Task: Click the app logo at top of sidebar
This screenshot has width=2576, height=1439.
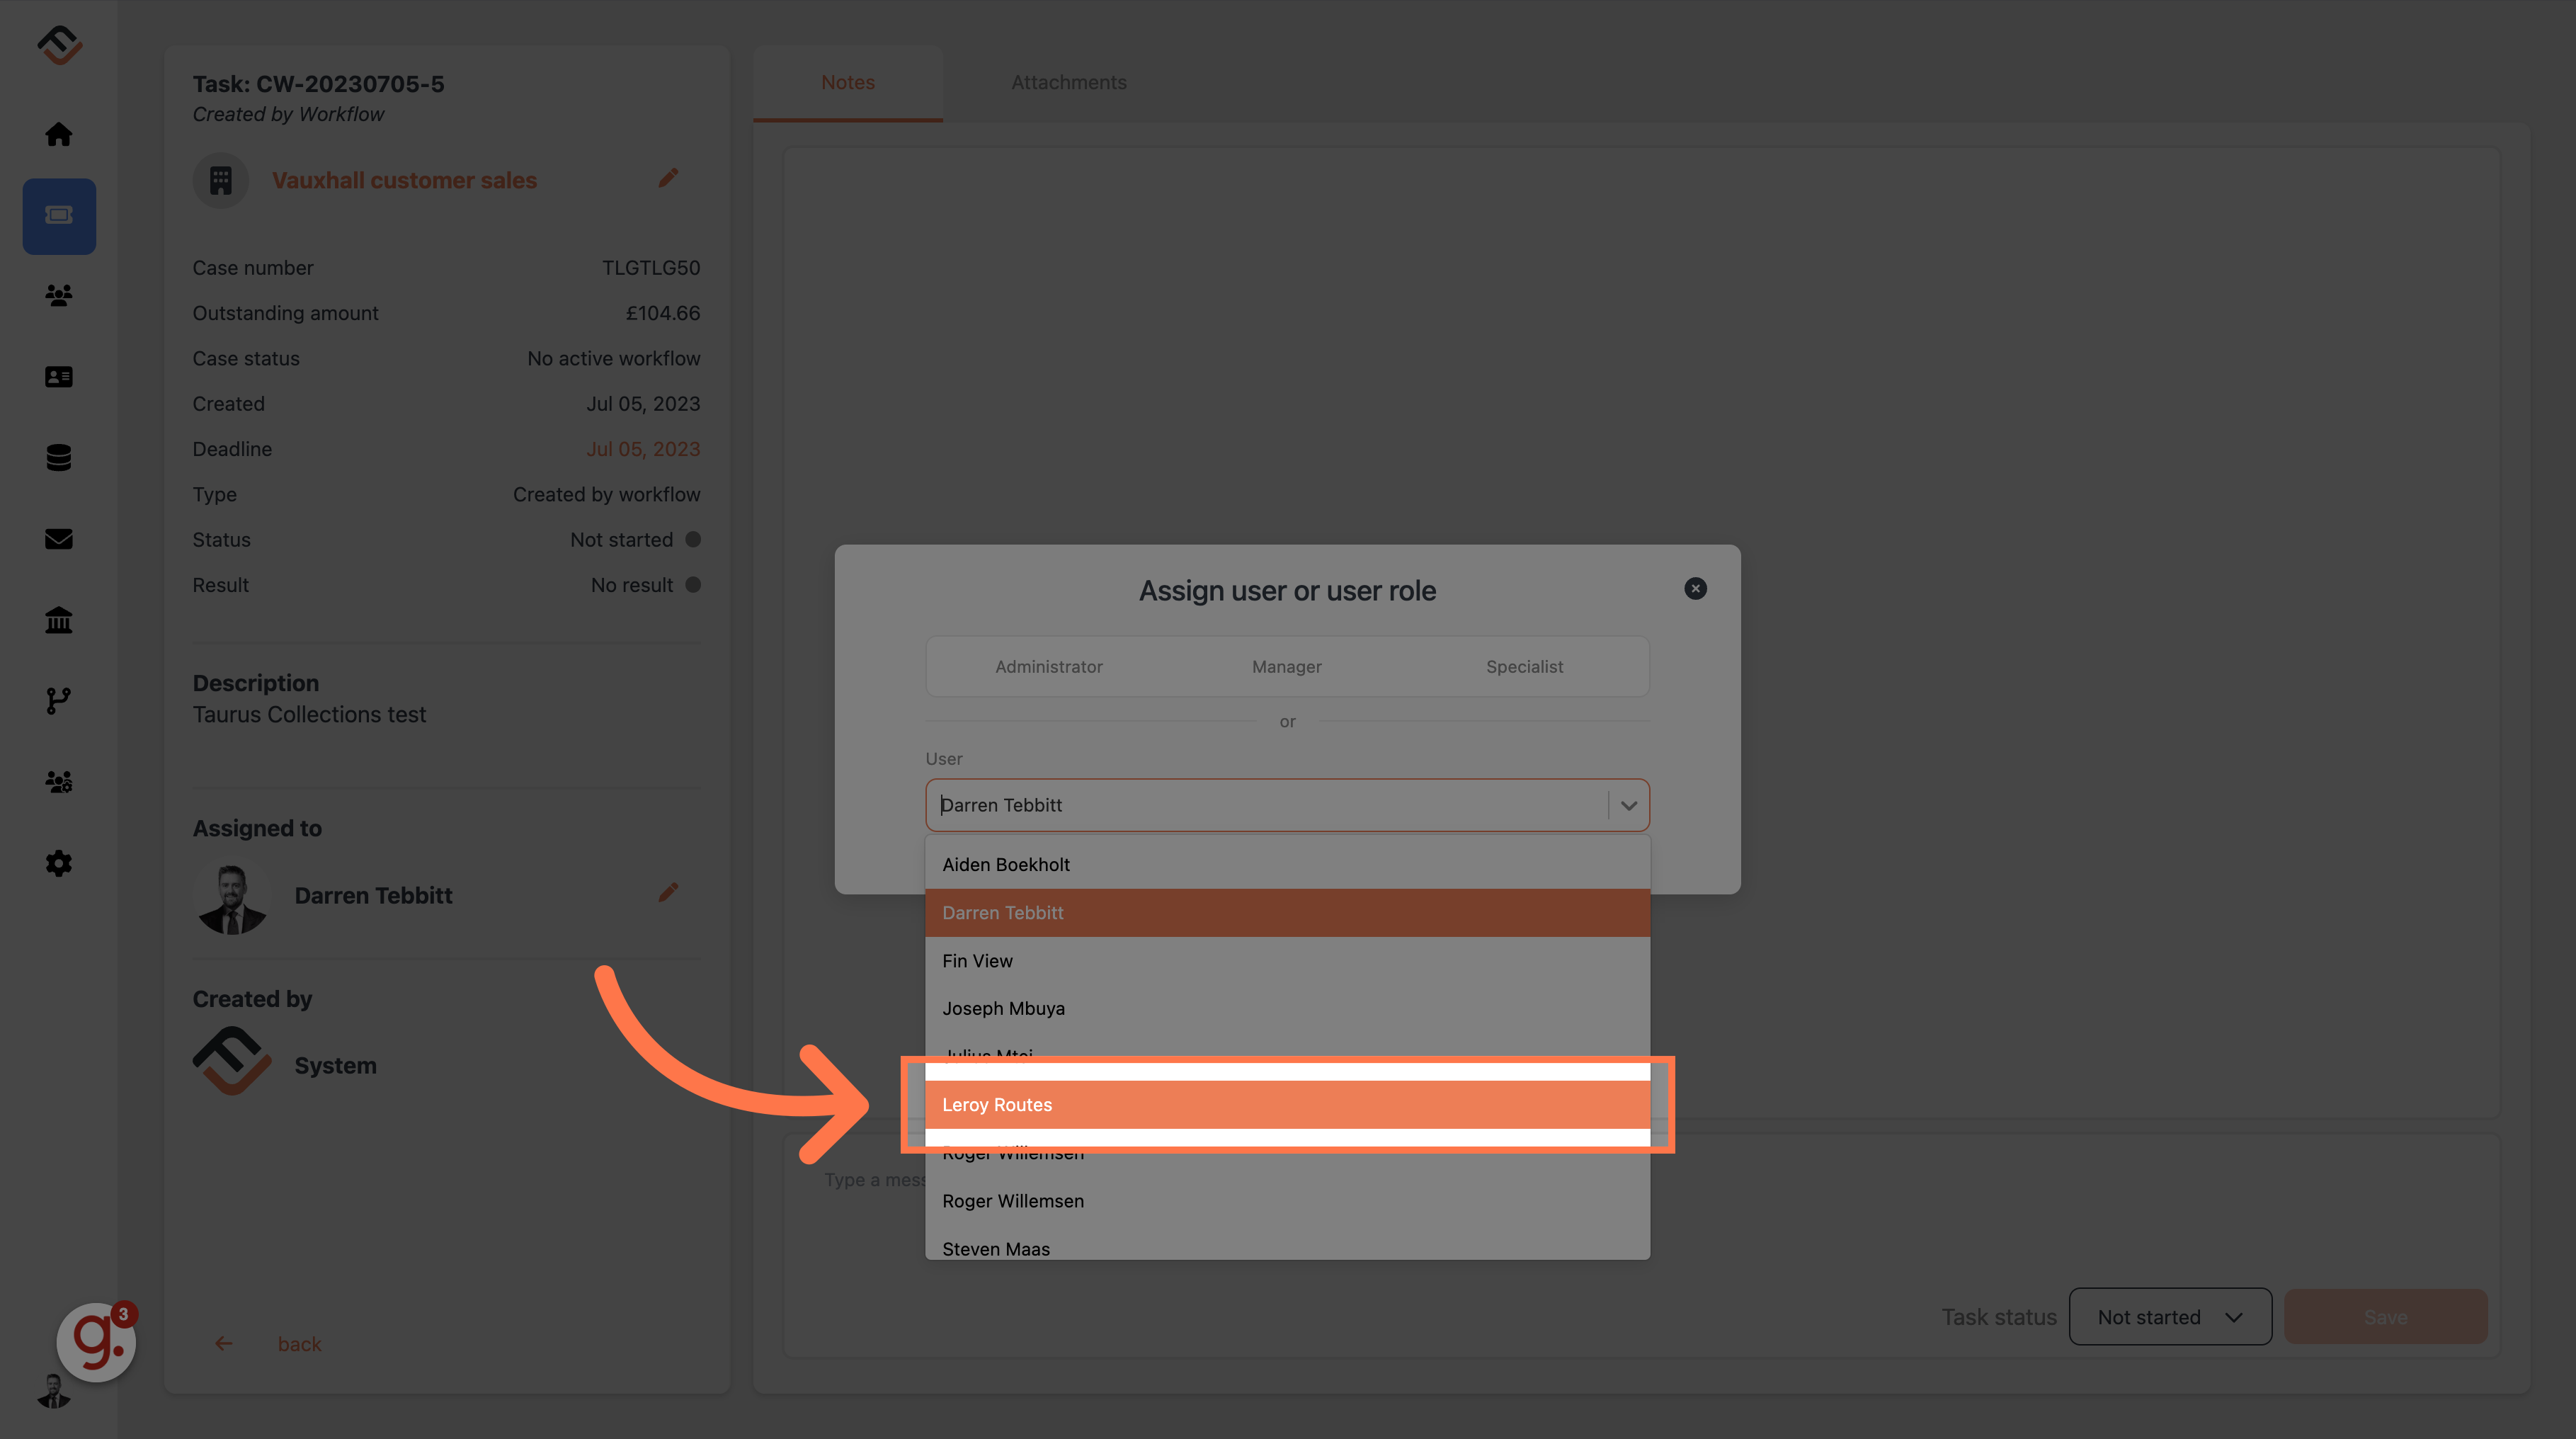Action: click(60, 45)
